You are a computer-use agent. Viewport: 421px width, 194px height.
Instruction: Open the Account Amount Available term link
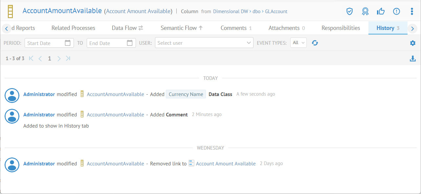(x=226, y=164)
